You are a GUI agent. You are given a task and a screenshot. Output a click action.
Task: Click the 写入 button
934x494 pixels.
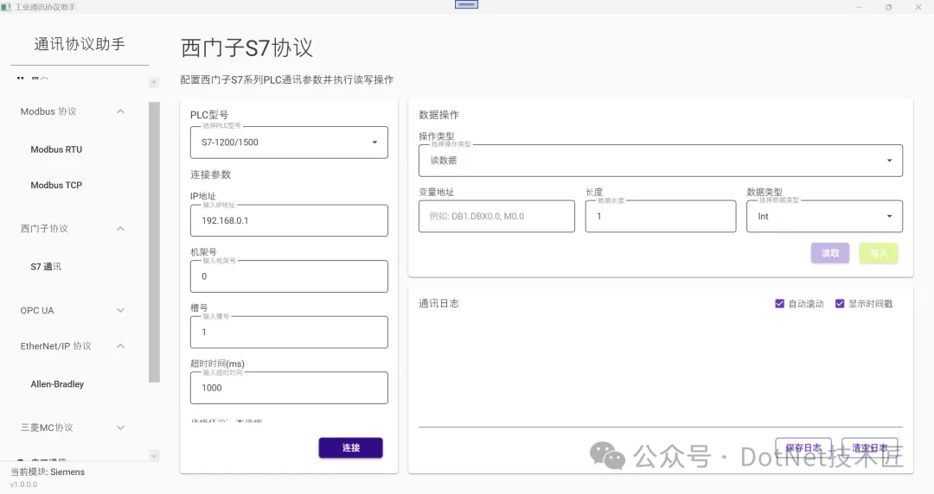click(878, 253)
